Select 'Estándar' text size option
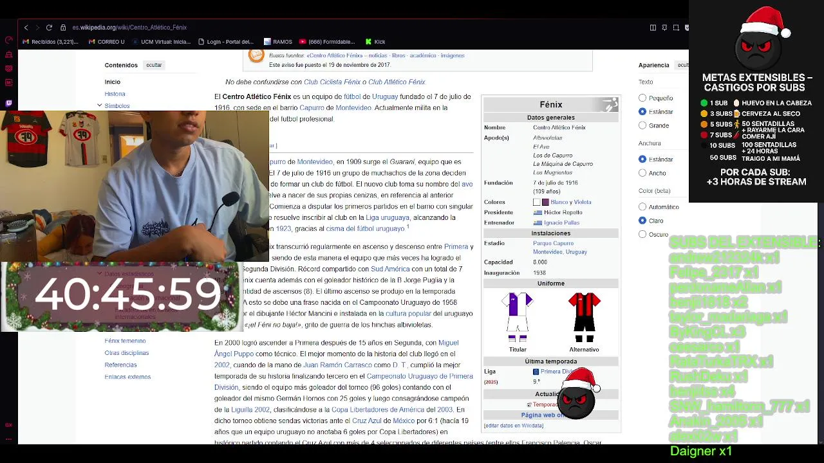824x463 pixels. pos(642,111)
